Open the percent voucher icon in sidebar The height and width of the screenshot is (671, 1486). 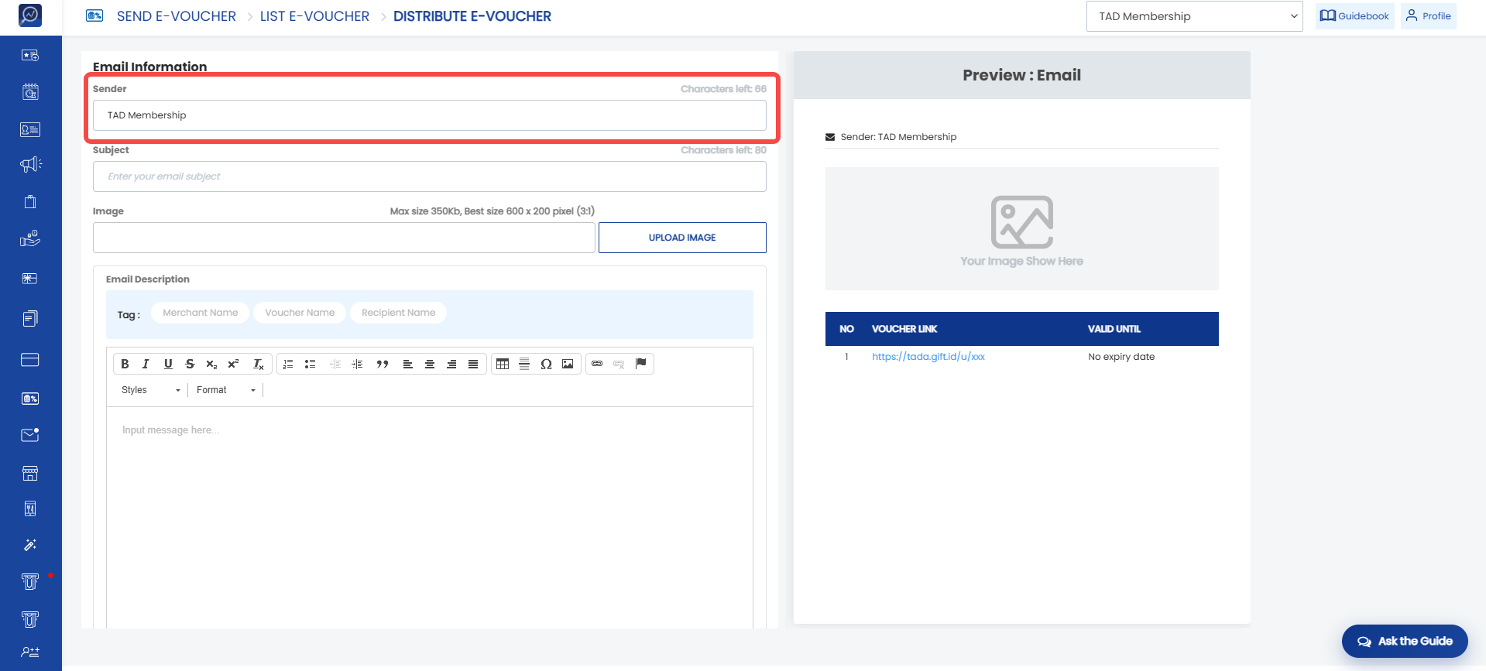(x=30, y=399)
